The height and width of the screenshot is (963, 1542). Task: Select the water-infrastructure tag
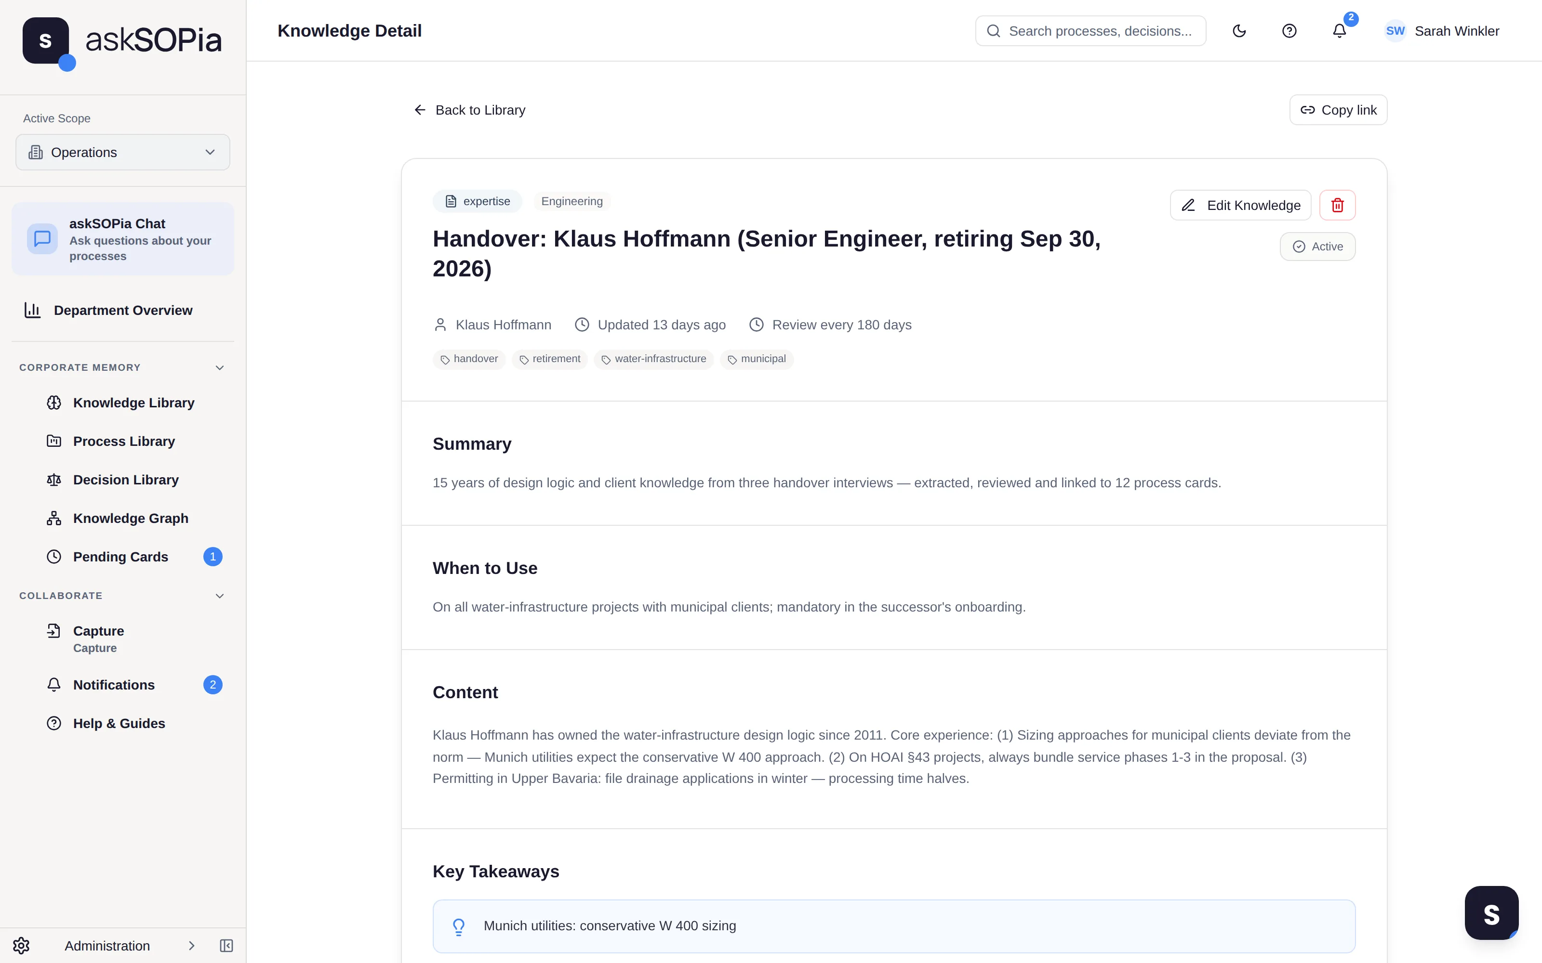[x=653, y=359]
